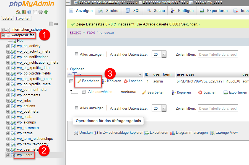The height and width of the screenshot is (165, 249).
Task: Click the Server breadcrumb link
Action: point(107,2)
